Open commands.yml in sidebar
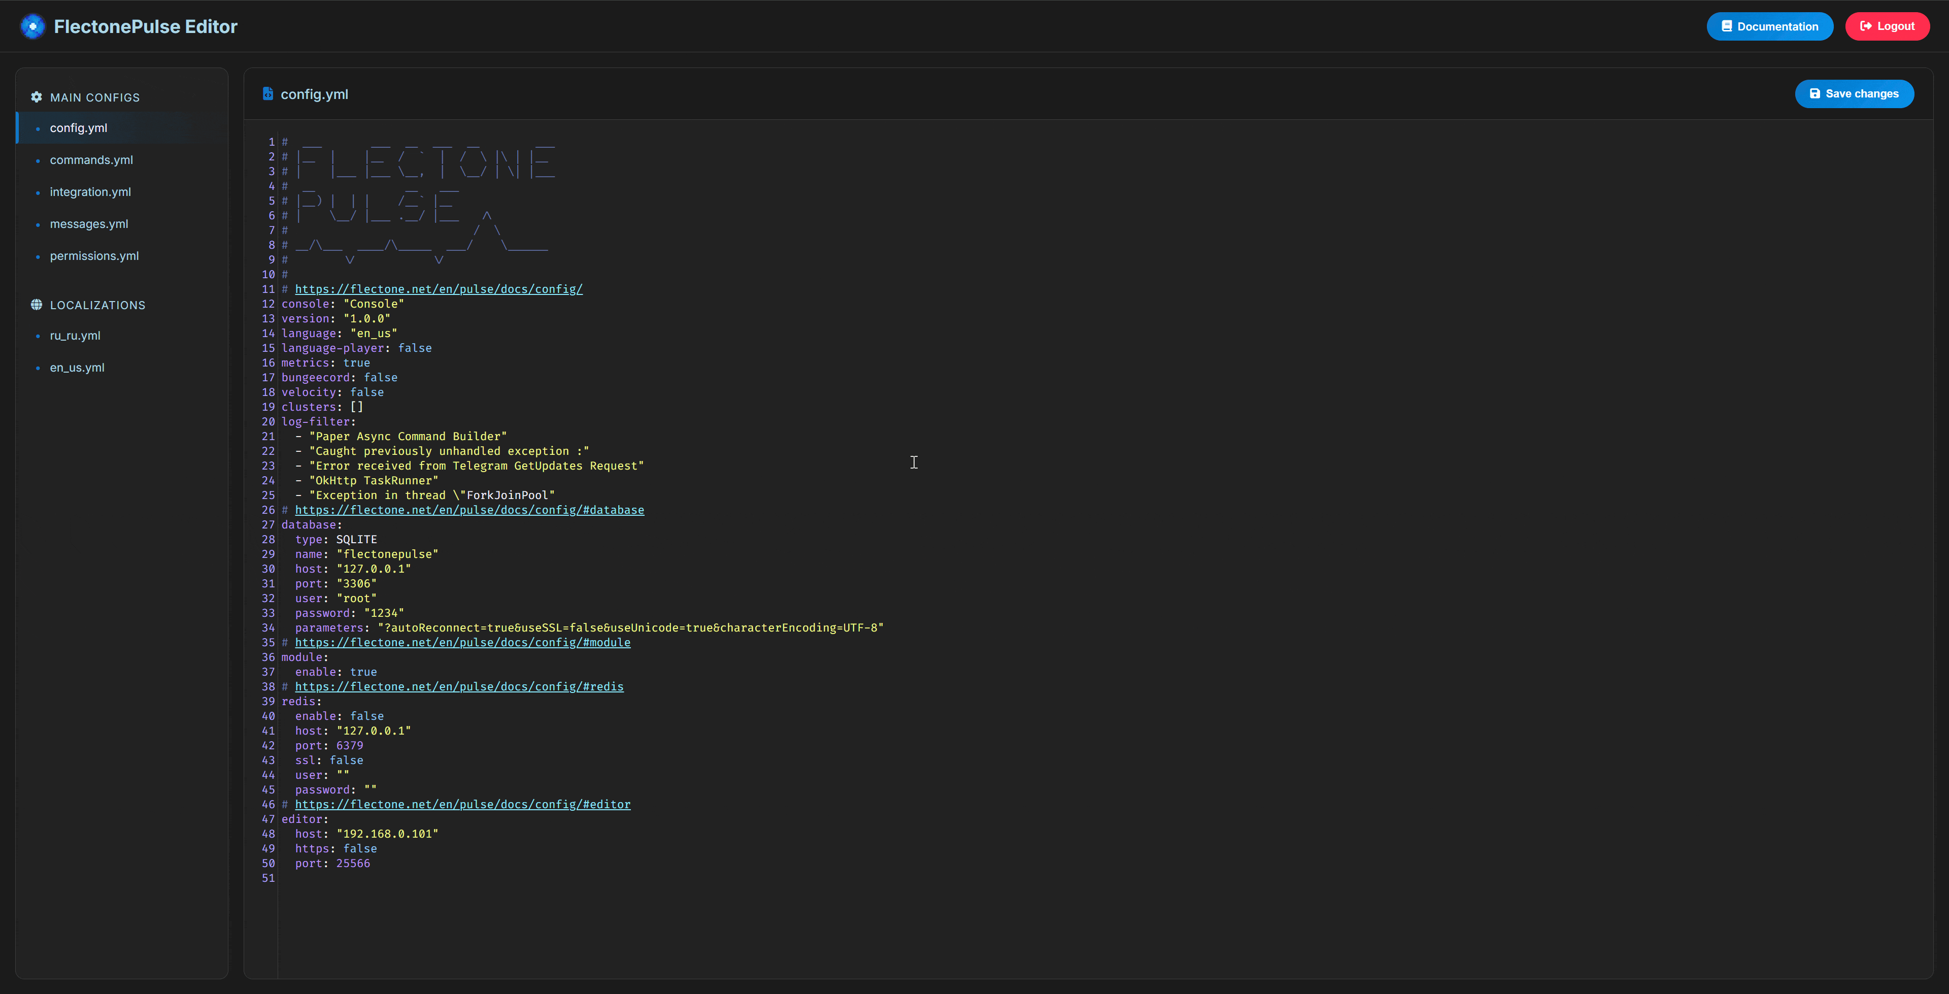The image size is (1949, 994). pos(91,160)
